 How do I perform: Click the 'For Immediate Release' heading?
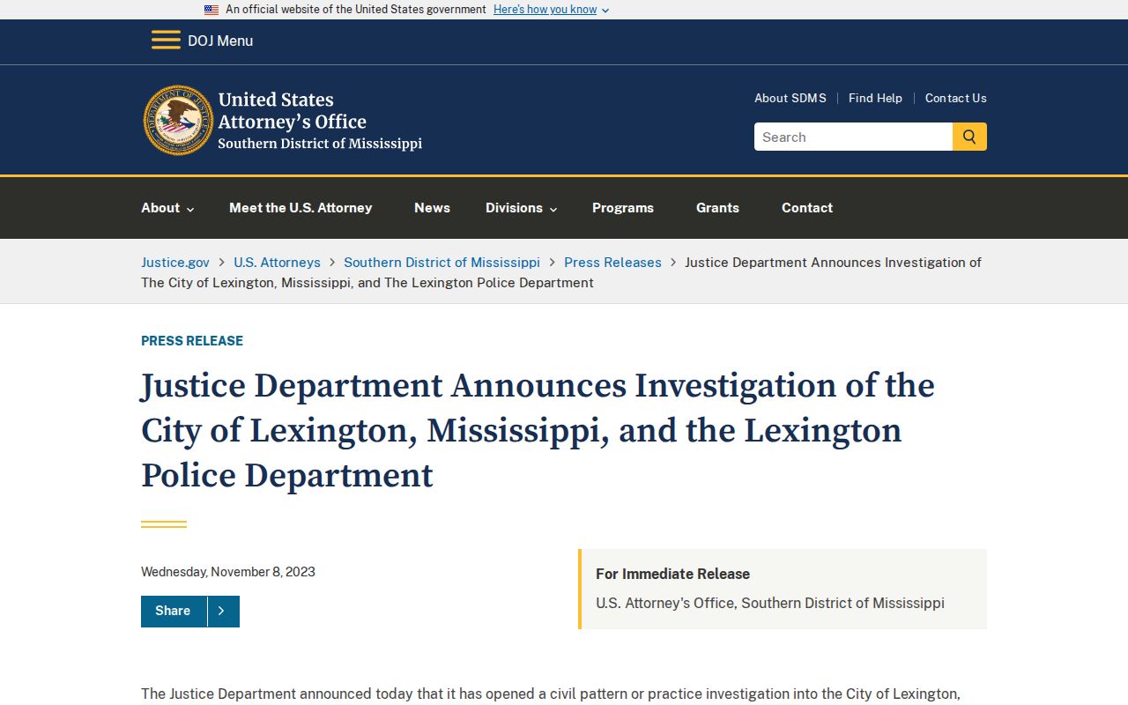[x=672, y=574]
